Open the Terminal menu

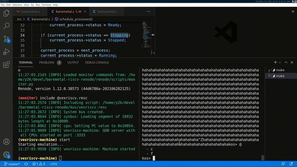coord(46,5)
